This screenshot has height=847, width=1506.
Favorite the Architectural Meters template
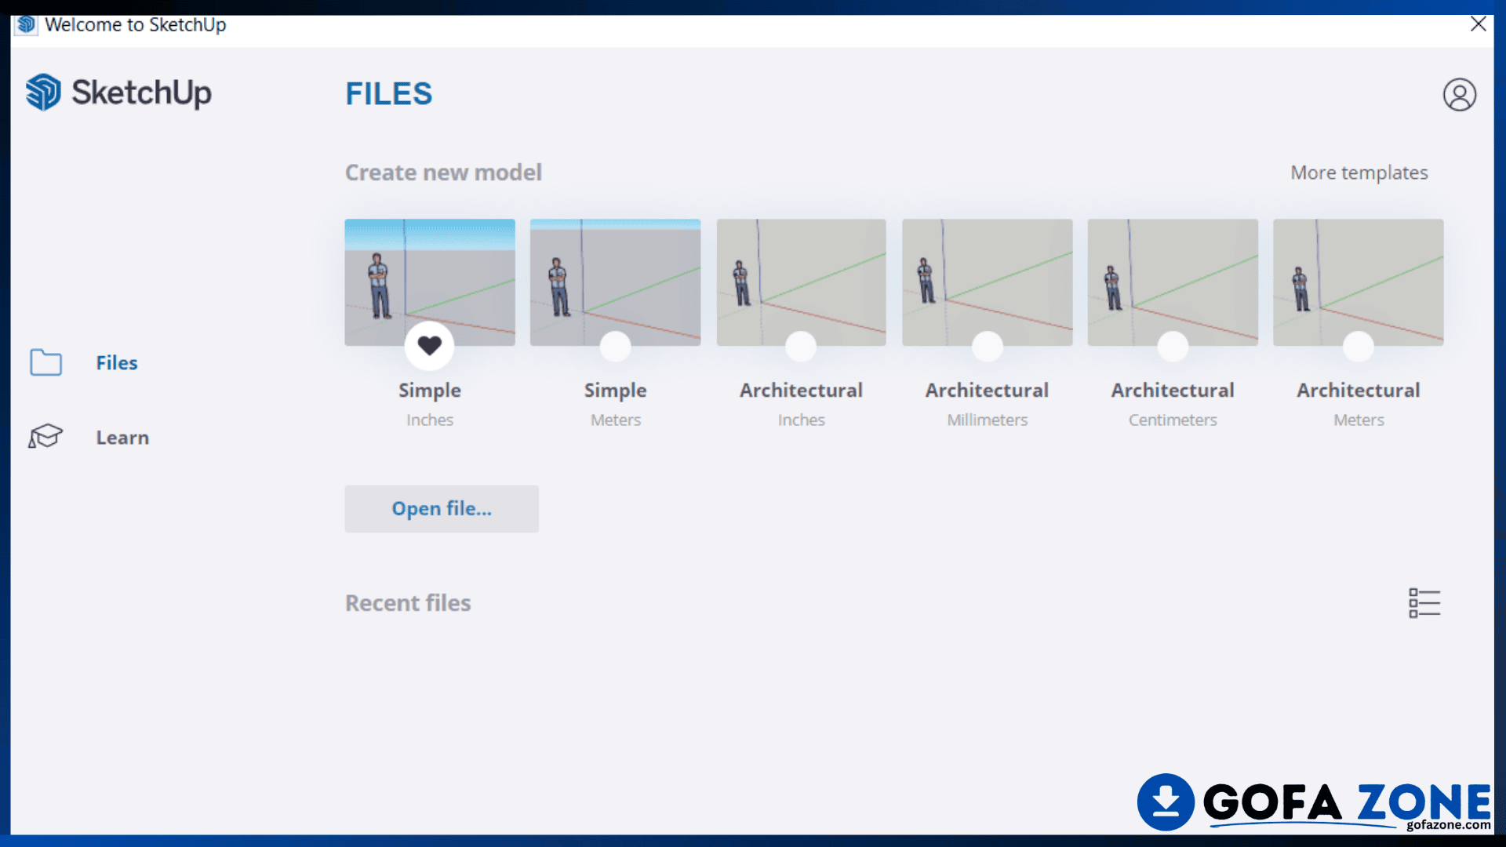pos(1358,346)
